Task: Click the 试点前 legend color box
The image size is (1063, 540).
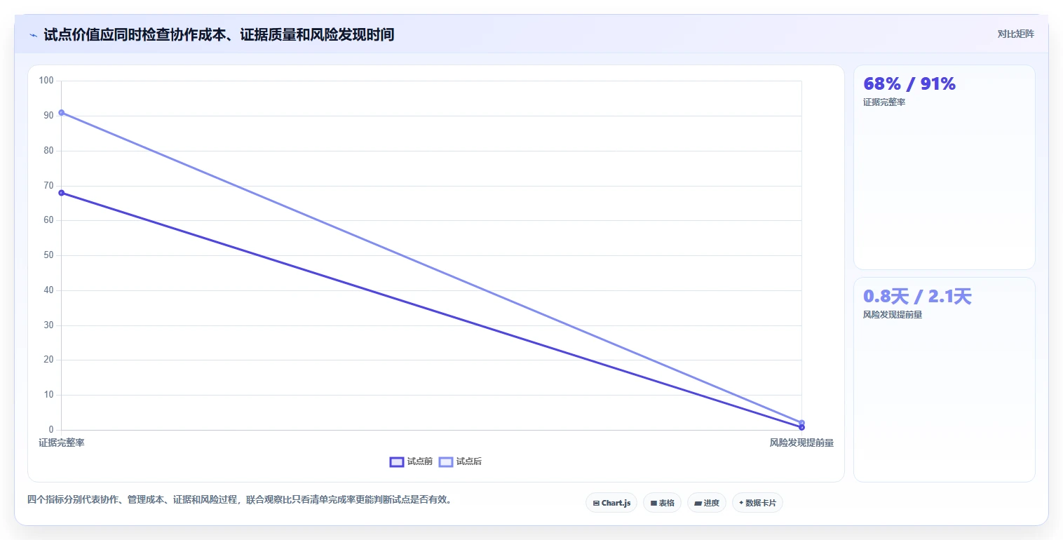Action: pyautogui.click(x=397, y=461)
